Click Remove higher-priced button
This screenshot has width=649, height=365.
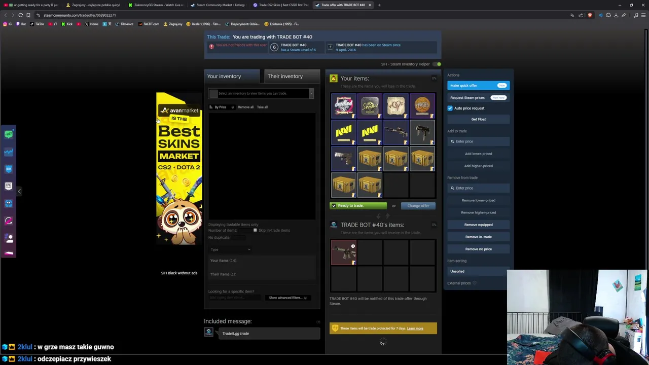tap(478, 213)
